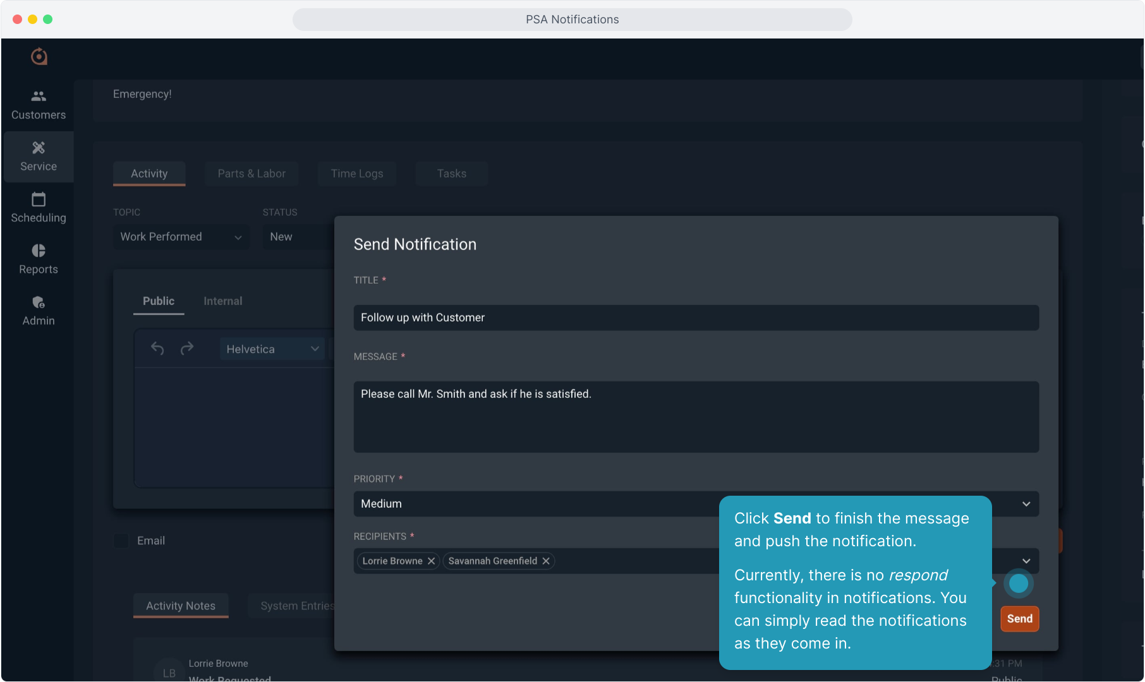
Task: Open the Customers section in sidebar
Action: click(39, 105)
